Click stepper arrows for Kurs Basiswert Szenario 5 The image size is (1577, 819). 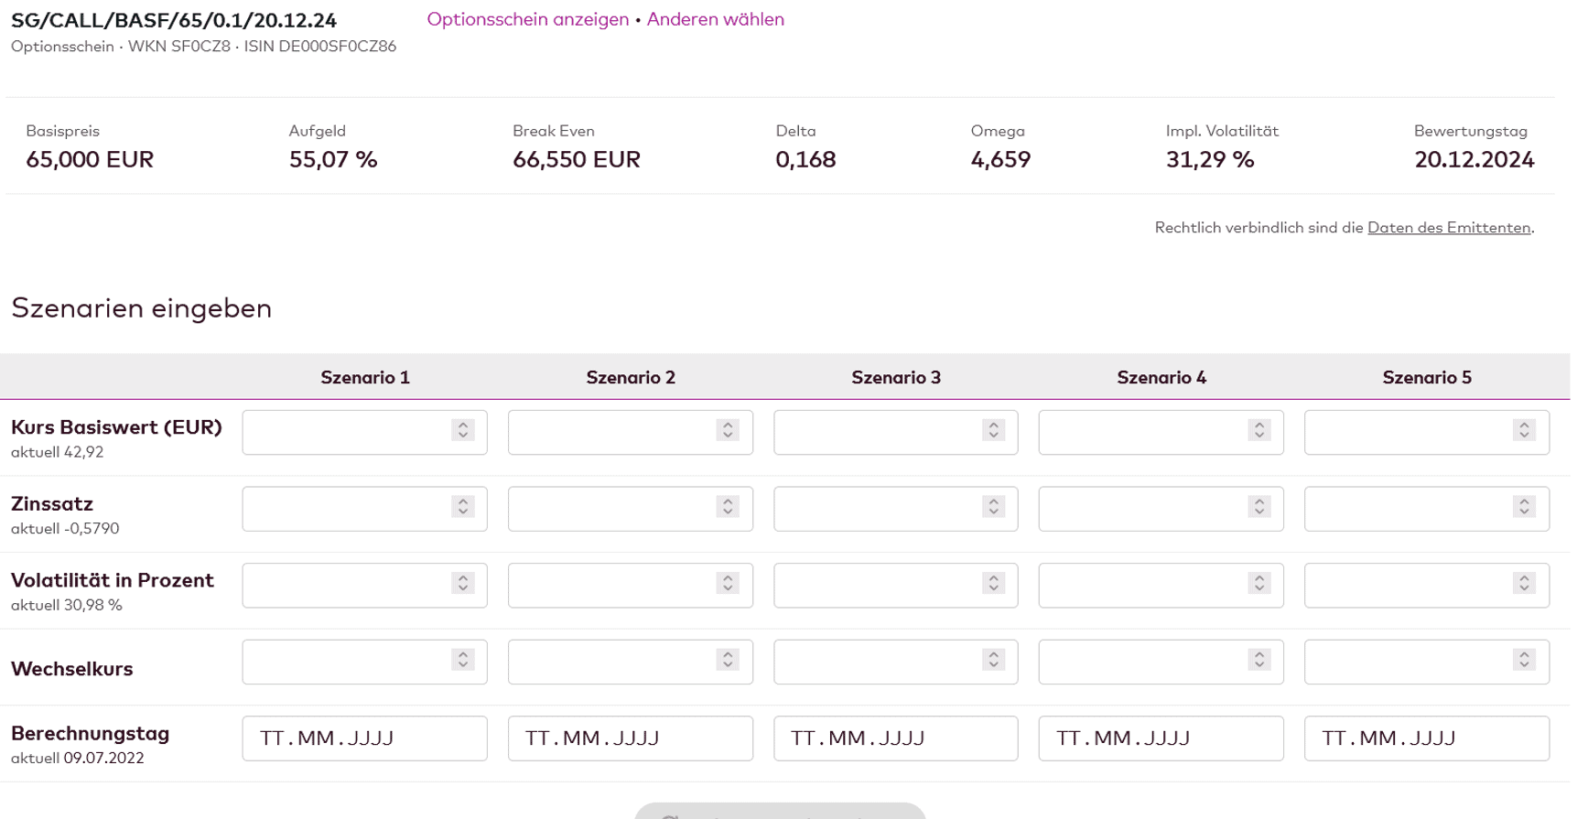coord(1524,430)
